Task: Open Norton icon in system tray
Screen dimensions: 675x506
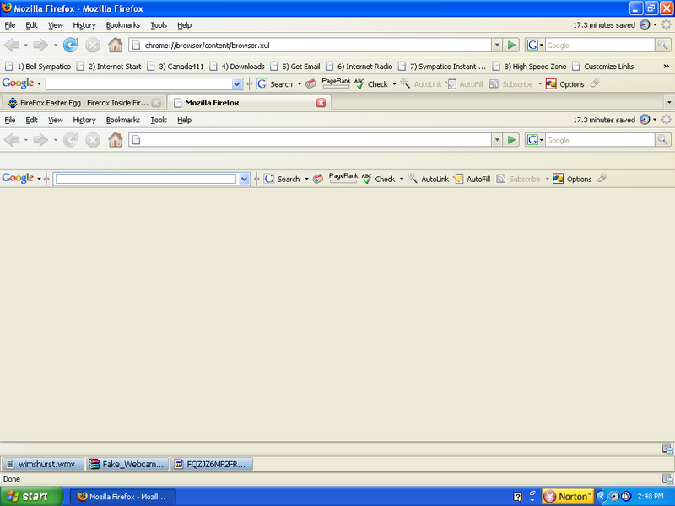Action: 568,497
